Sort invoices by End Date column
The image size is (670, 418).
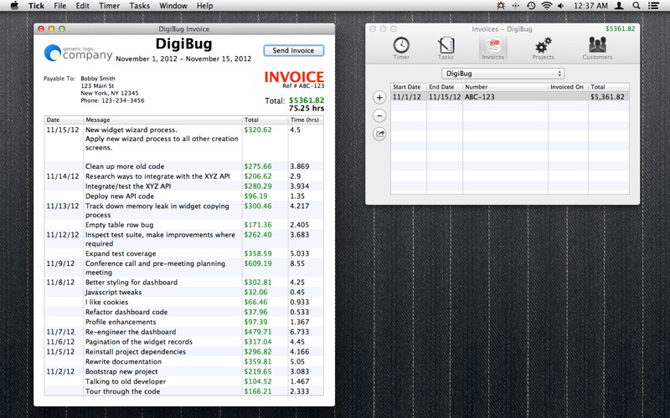coord(445,87)
